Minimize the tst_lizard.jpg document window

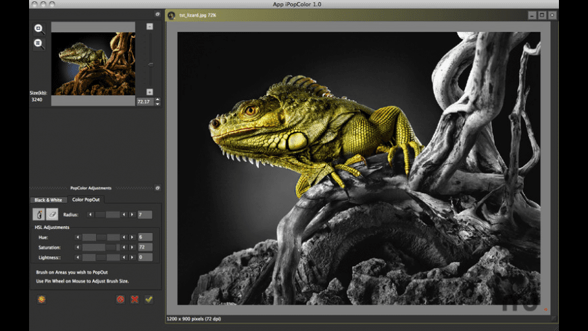coord(532,16)
